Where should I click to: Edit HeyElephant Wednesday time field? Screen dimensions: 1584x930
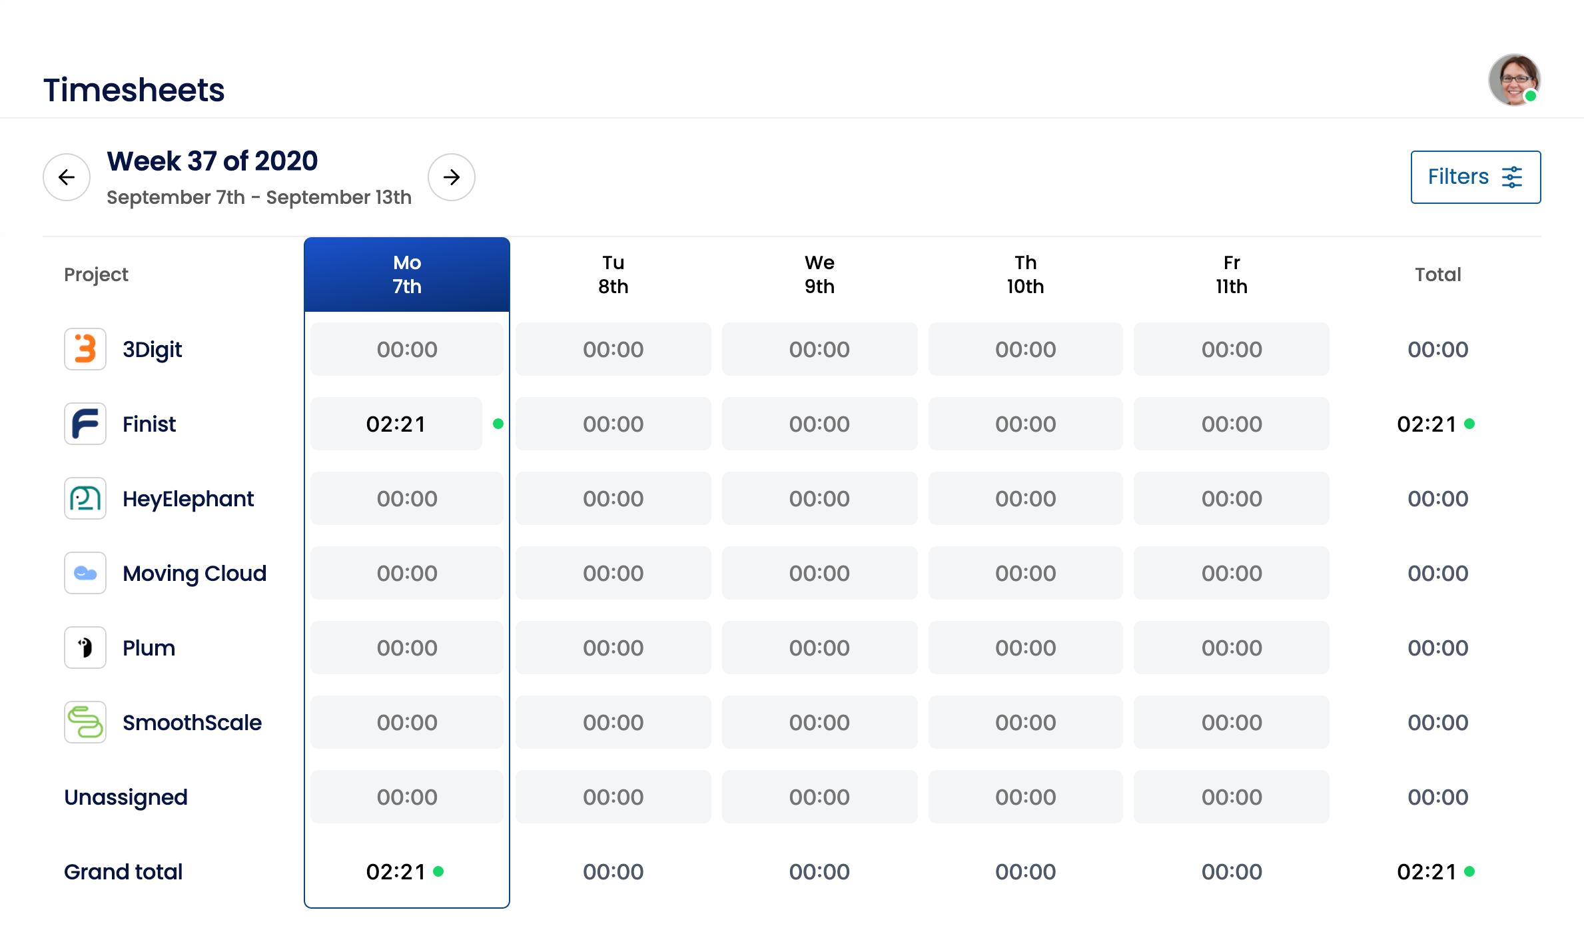pyautogui.click(x=819, y=498)
